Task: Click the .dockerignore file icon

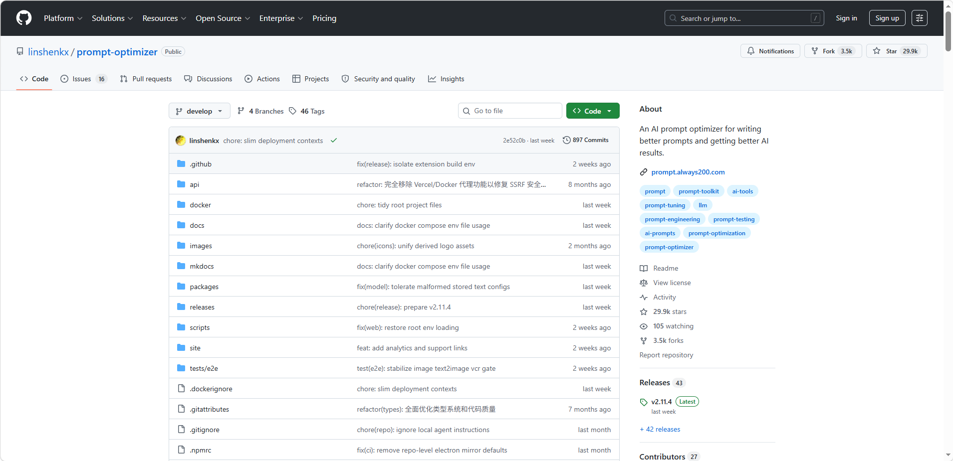Action: 181,388
